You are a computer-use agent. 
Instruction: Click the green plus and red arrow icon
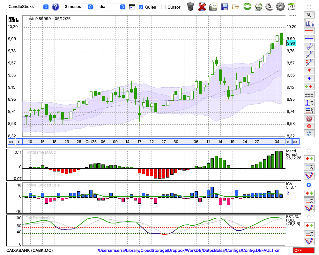point(309,86)
